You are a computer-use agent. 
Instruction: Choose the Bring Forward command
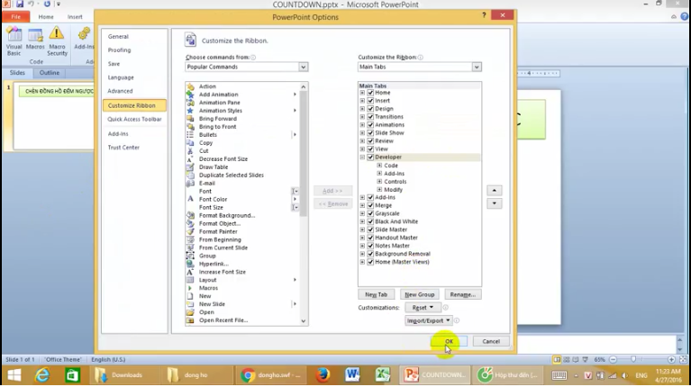(217, 119)
